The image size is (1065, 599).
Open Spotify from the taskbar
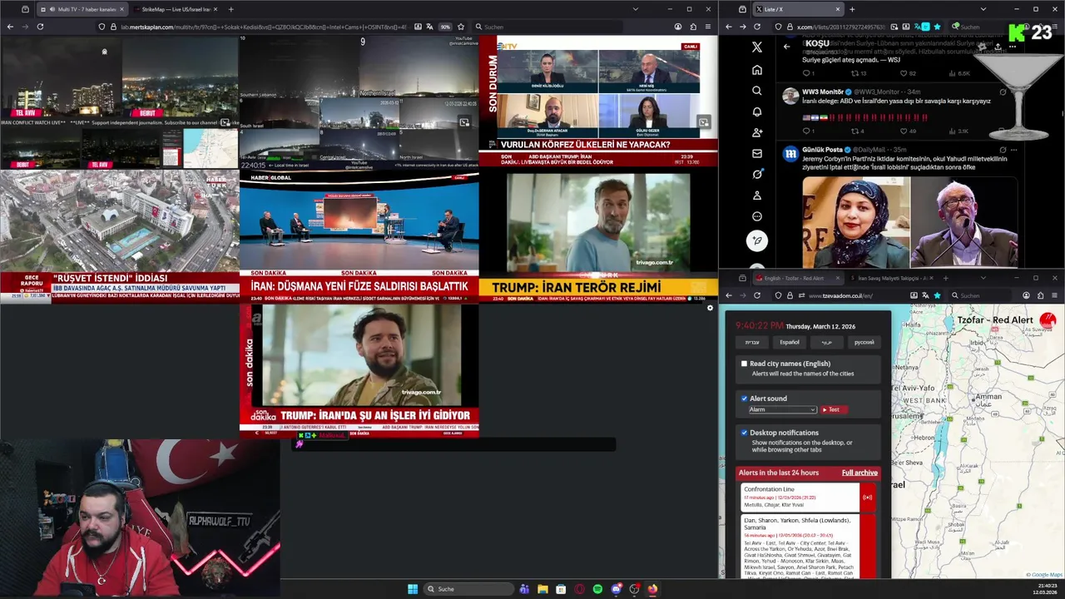coord(597,589)
